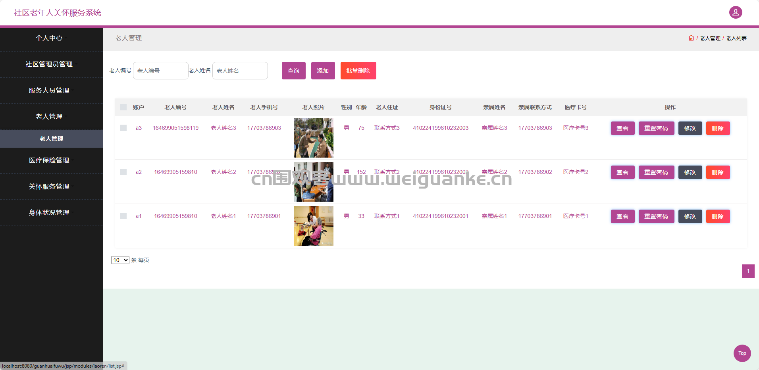Click 查看 for row a2
Viewport: 759px width, 370px height.
(623, 172)
